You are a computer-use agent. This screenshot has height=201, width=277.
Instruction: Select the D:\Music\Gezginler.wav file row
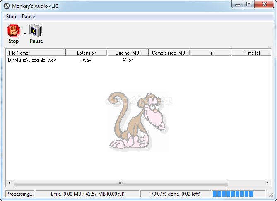tap(138, 60)
